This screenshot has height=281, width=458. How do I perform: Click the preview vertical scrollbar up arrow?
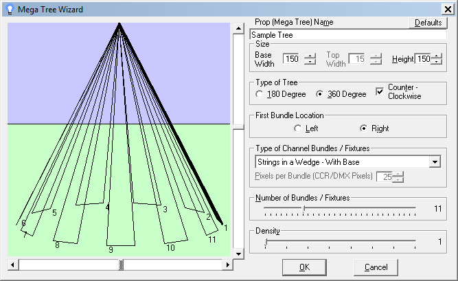click(x=238, y=29)
